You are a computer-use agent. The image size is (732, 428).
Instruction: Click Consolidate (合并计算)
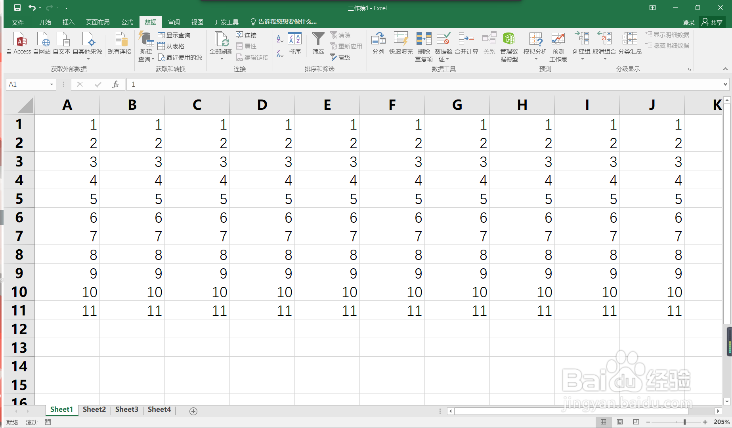pyautogui.click(x=466, y=43)
